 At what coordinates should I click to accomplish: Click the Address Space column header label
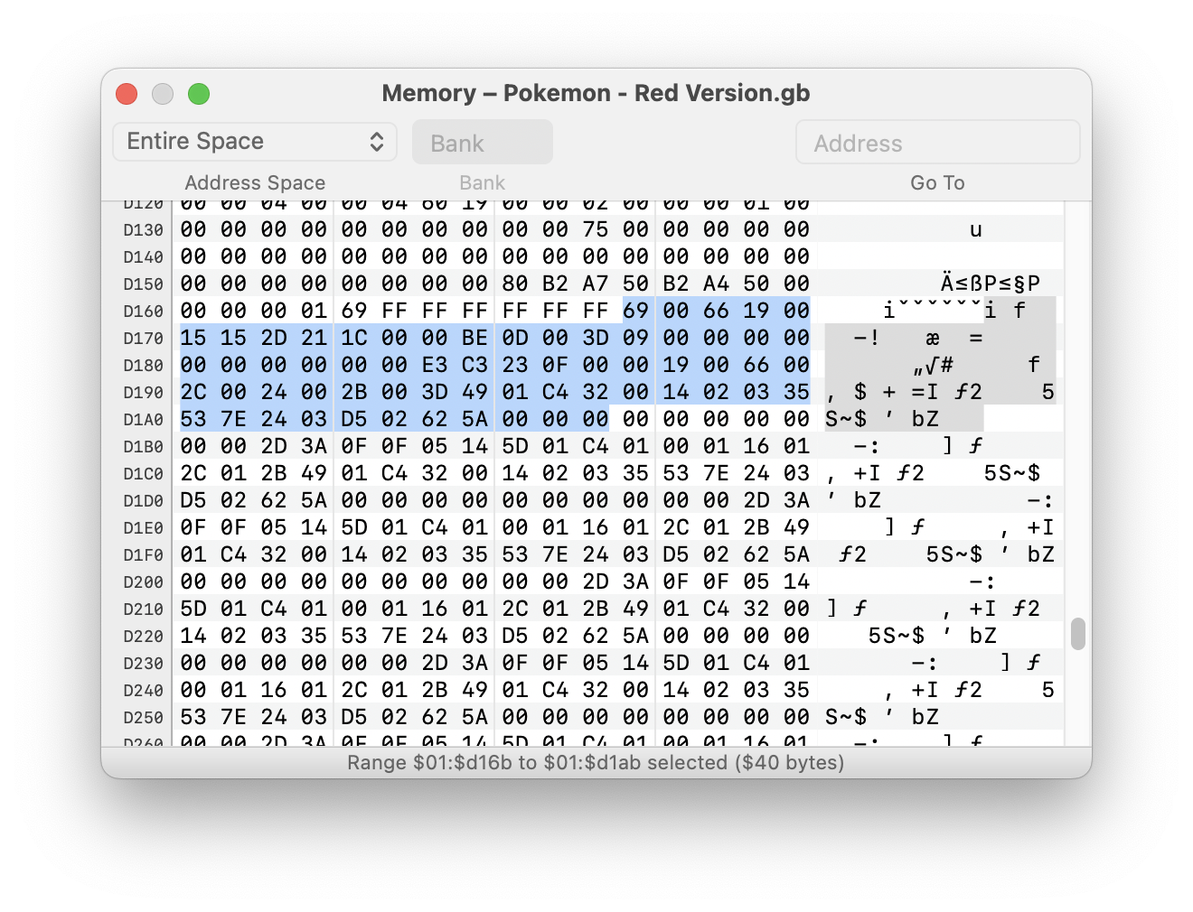point(255,182)
